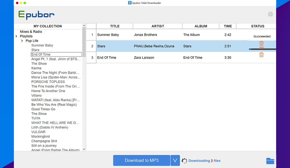The height and width of the screenshot is (168, 290).
Task: Open the output format dropdown arrow
Action: pyautogui.click(x=175, y=160)
